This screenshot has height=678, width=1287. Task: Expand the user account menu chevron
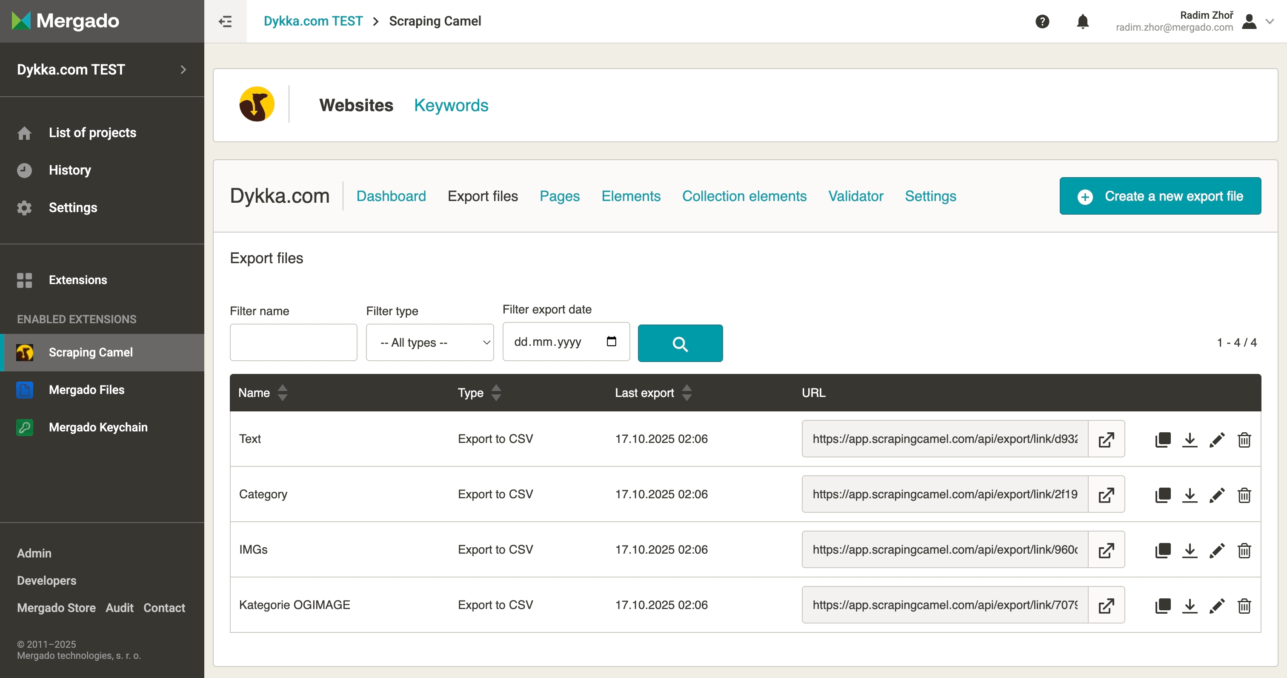(x=1270, y=21)
